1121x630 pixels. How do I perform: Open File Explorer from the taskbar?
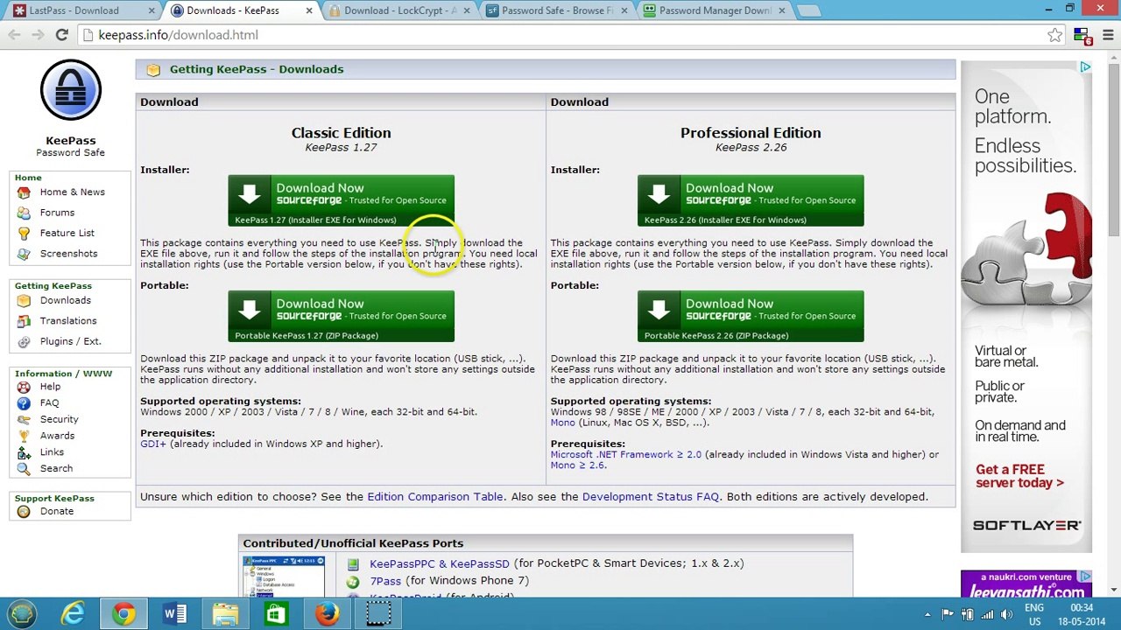[x=225, y=613]
